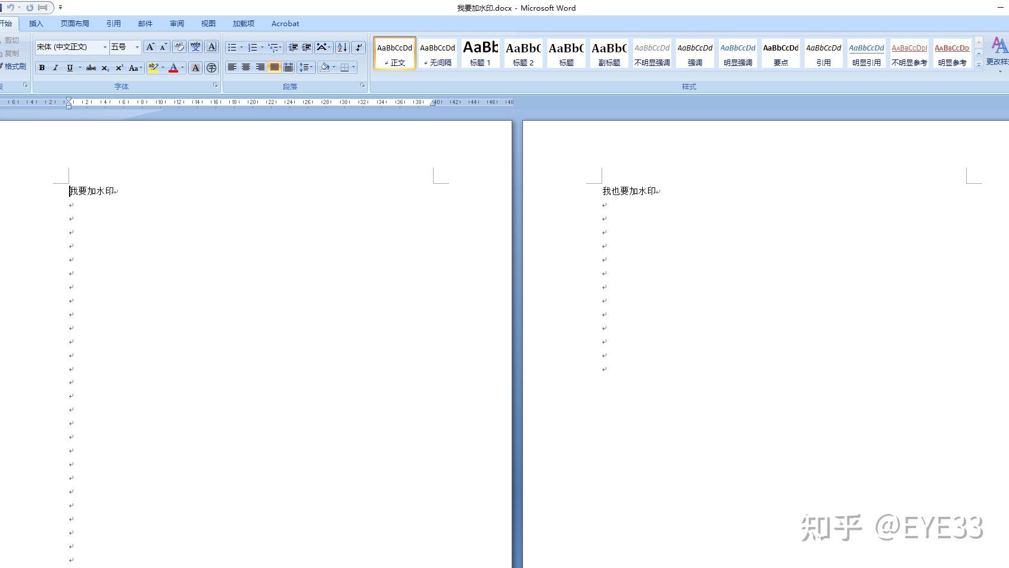Screen dimensions: 1009x568
Task: Toggle show paragraph marks
Action: [x=359, y=48]
